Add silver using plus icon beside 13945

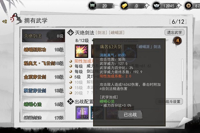point(178,6)
